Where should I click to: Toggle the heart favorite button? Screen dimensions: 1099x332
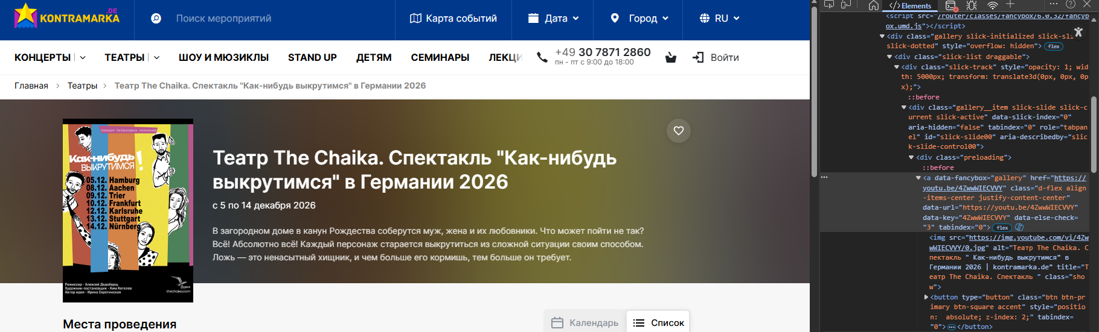coord(679,131)
